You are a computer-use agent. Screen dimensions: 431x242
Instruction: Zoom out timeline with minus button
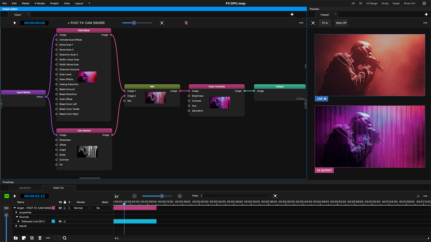[x=134, y=196]
